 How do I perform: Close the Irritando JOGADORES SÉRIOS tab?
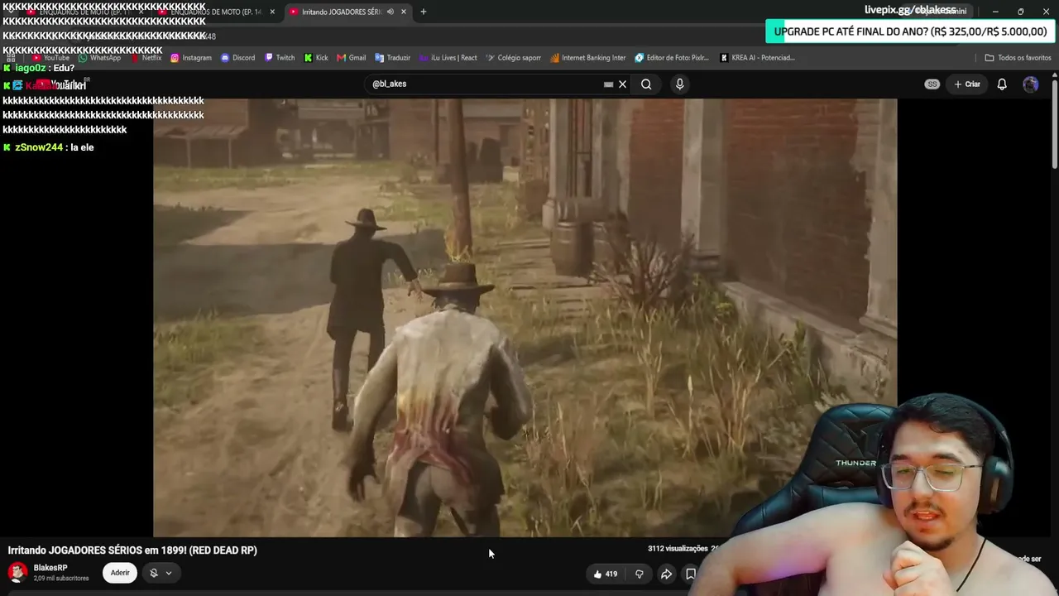(x=404, y=12)
